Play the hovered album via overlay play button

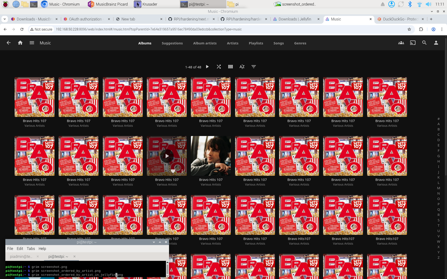click(x=167, y=156)
